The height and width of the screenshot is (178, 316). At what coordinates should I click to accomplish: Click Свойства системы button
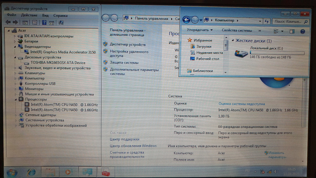(x=237, y=30)
